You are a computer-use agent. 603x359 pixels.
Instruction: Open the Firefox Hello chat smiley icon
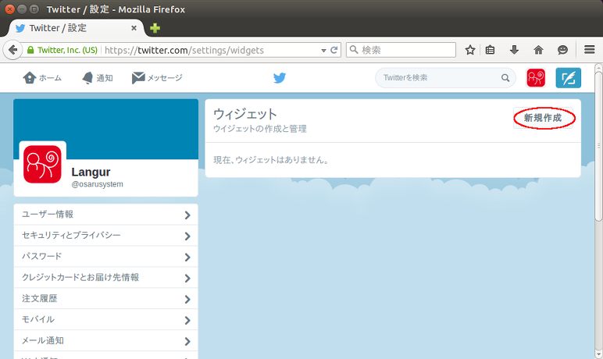[562, 50]
